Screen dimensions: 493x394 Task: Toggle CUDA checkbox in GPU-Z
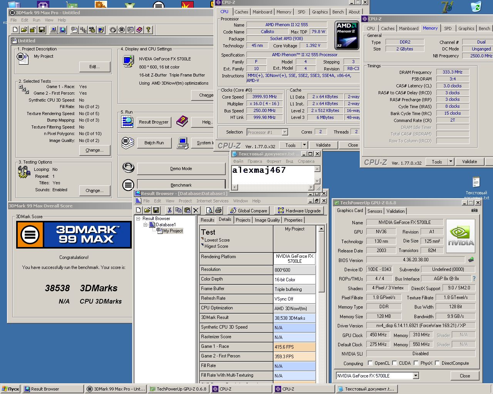coord(394,363)
